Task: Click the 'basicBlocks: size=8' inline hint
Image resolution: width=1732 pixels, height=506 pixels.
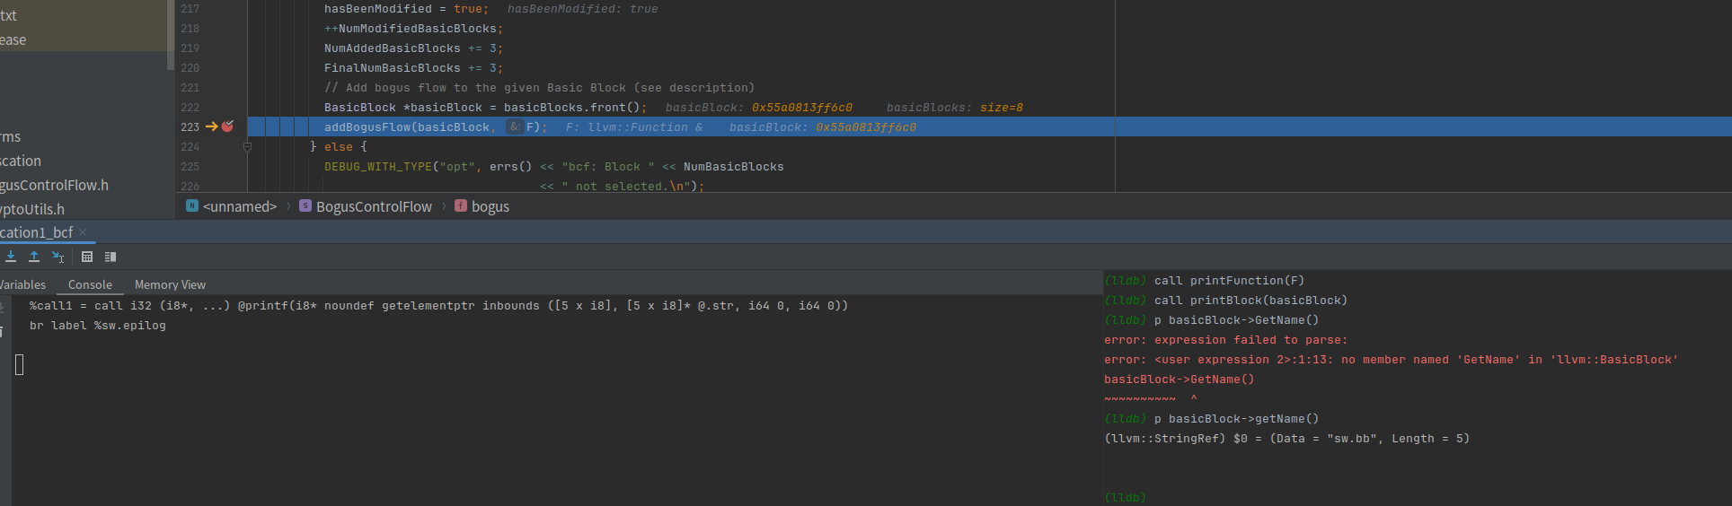Action: click(954, 108)
